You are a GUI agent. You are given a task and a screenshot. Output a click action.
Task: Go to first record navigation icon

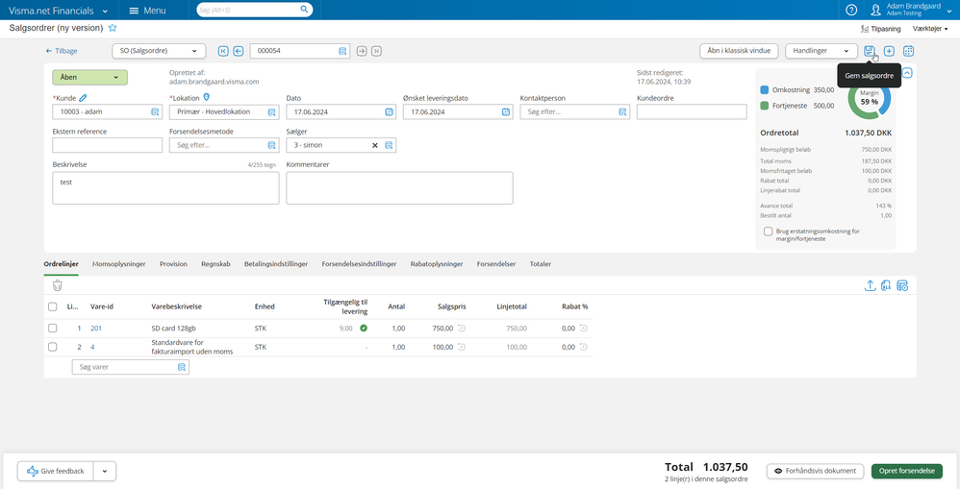[x=223, y=51]
